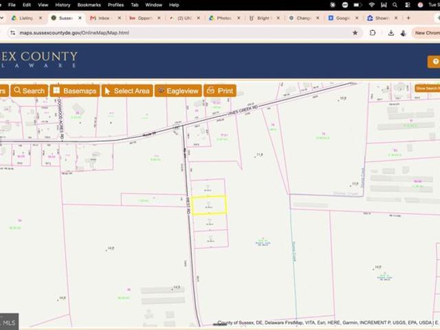Switch to the Inbox Gmail tab
440x330 pixels.
[104, 18]
